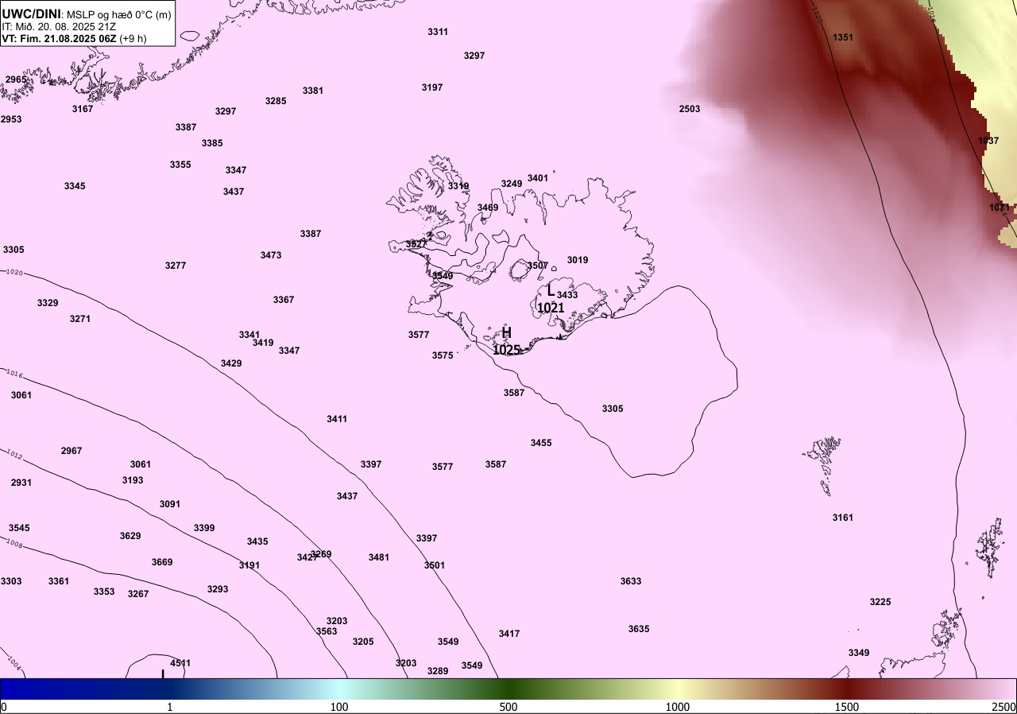Click the 3091 height value

tap(170, 504)
